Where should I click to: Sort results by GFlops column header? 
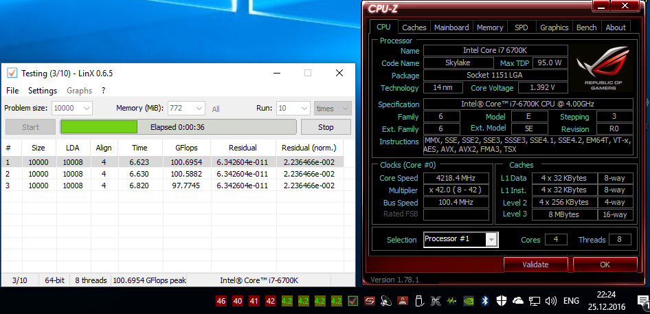click(x=186, y=148)
